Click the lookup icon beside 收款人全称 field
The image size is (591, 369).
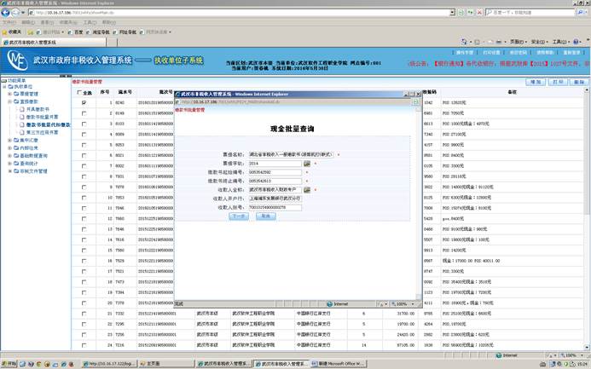click(307, 189)
